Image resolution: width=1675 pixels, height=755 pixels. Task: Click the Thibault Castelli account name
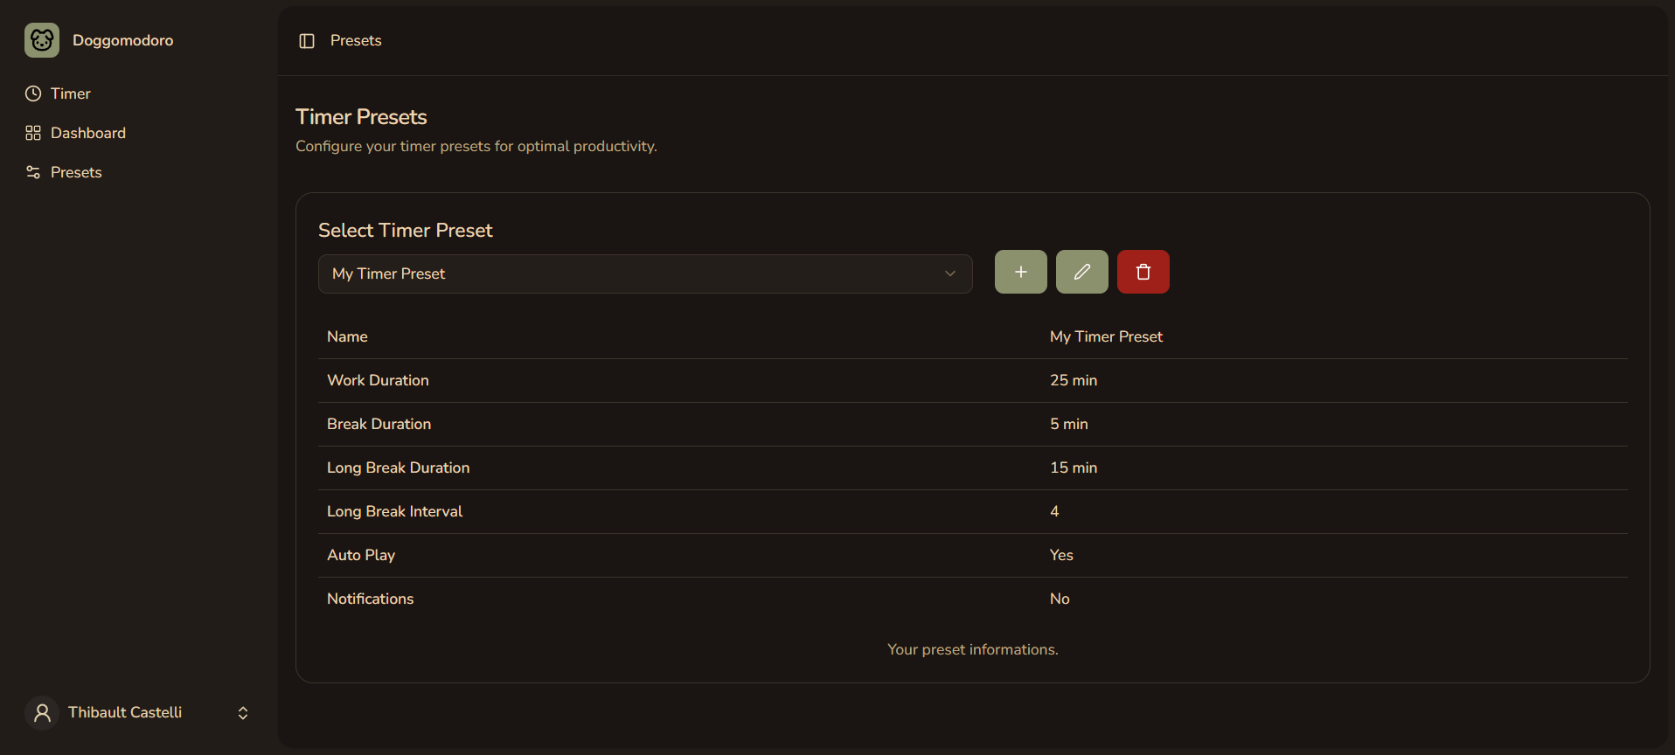pos(125,712)
